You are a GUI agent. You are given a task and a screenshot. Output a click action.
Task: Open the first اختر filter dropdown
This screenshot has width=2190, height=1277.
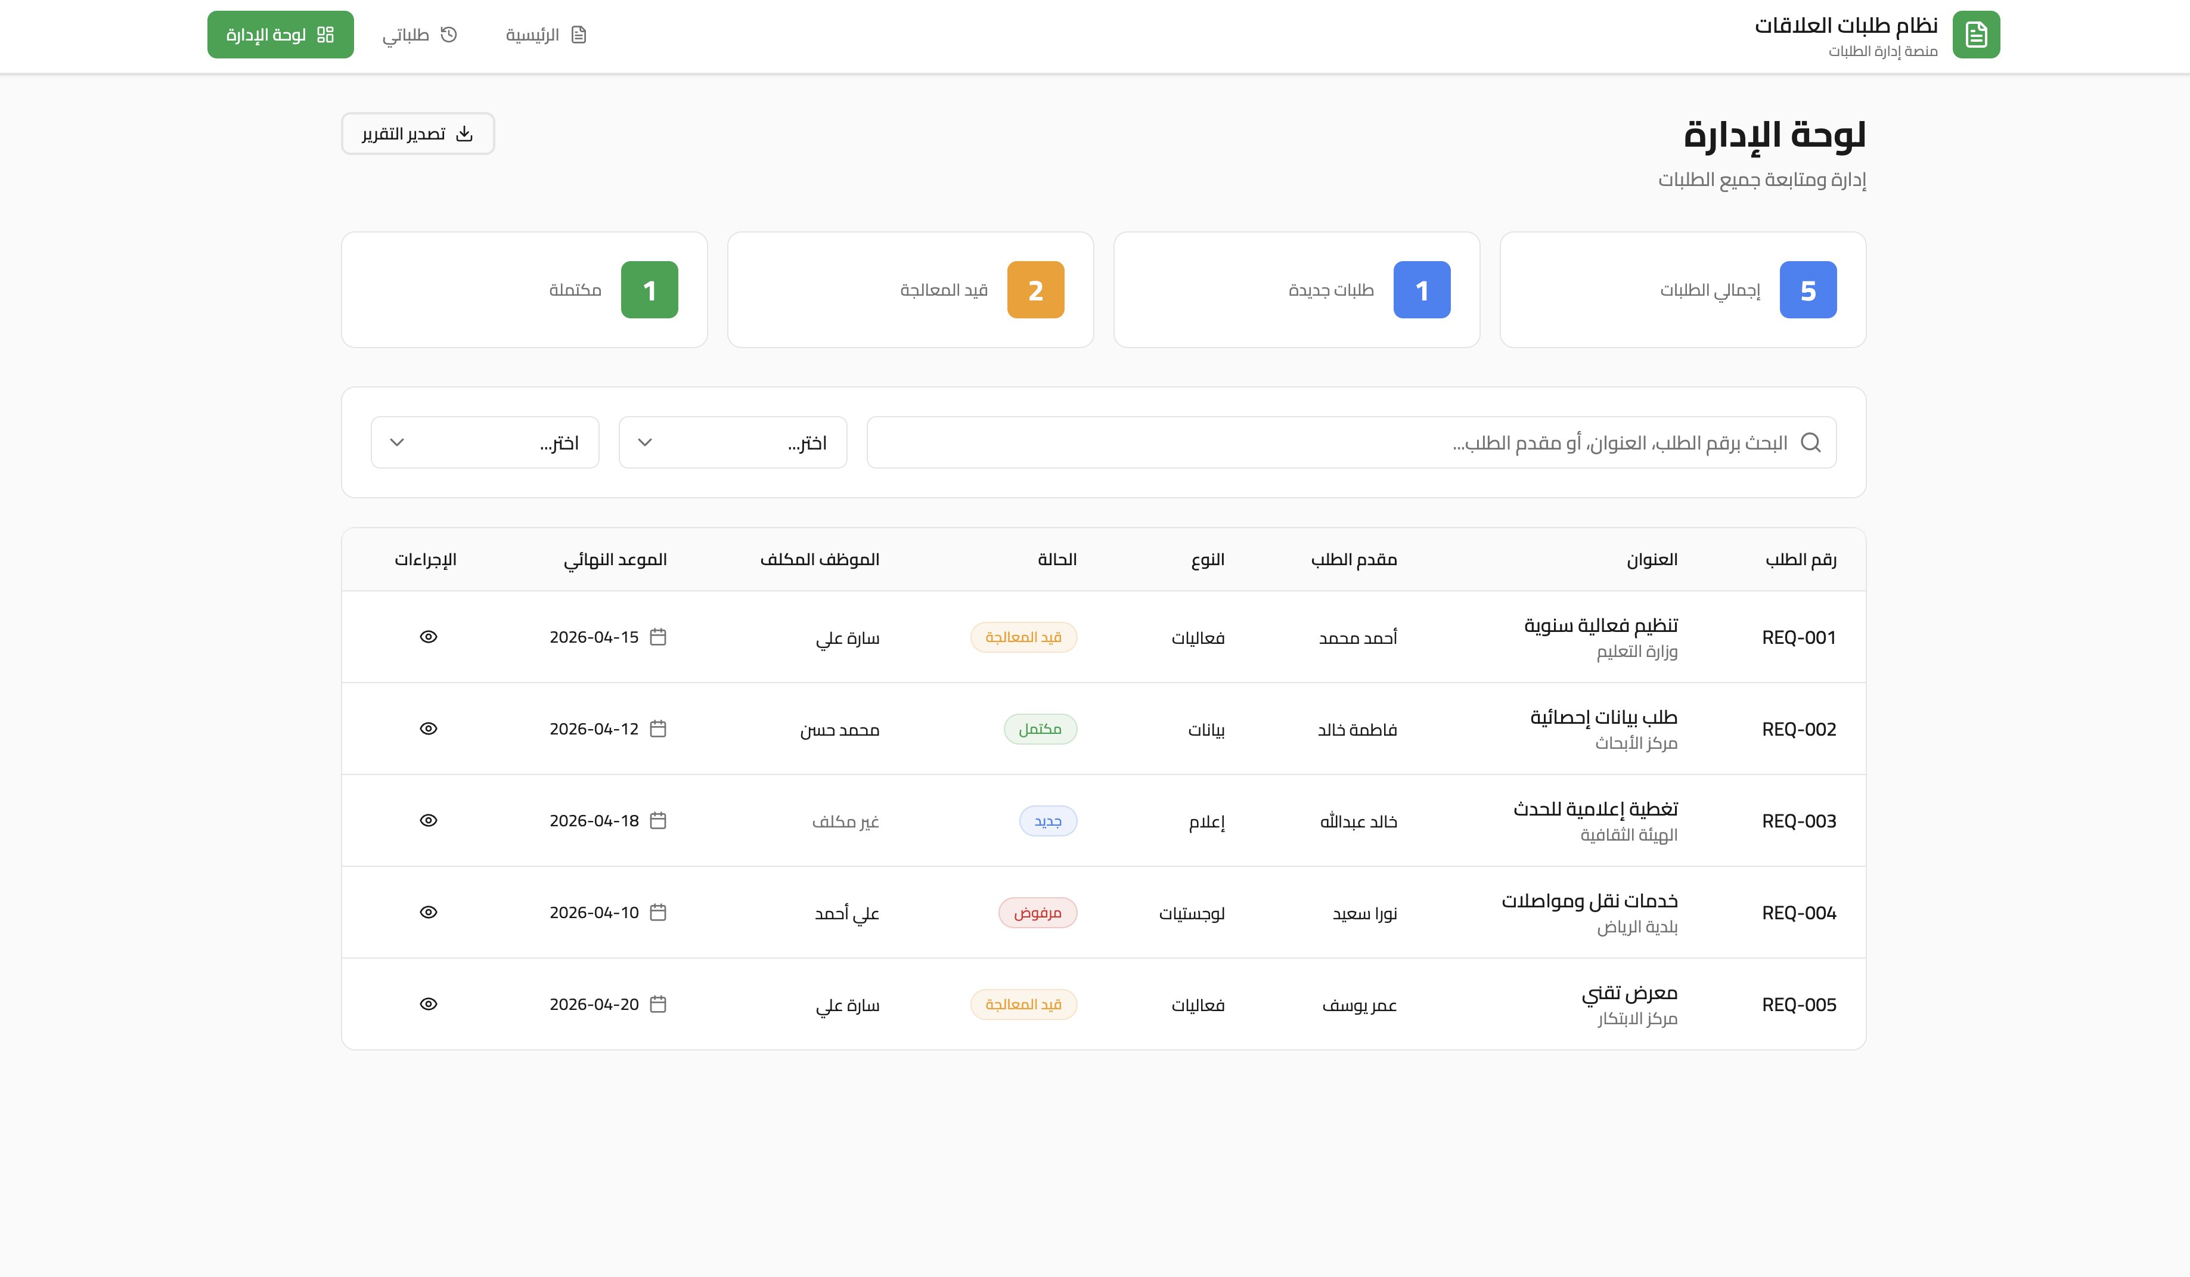[732, 442]
